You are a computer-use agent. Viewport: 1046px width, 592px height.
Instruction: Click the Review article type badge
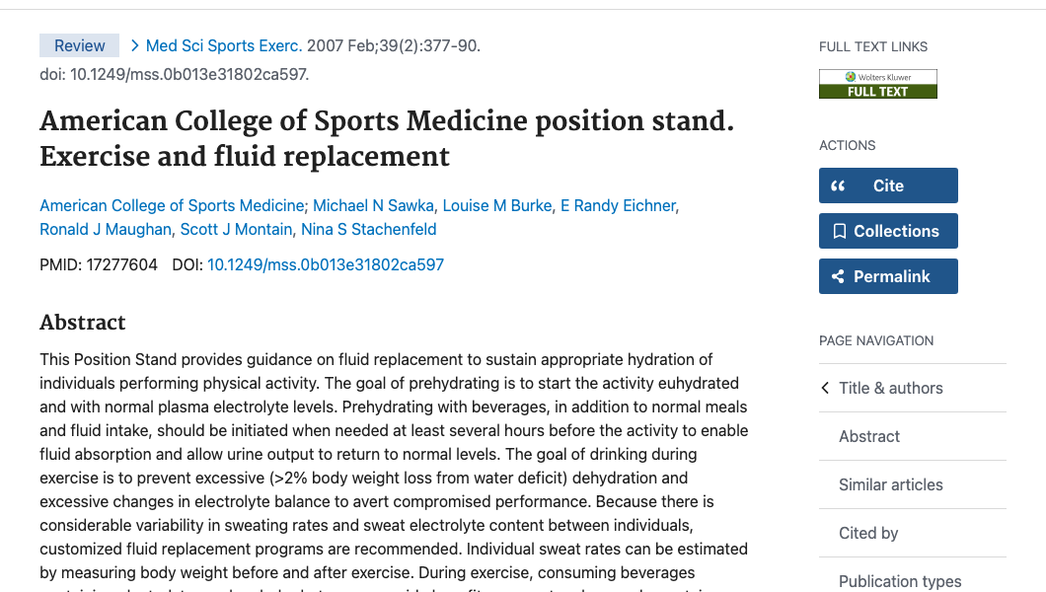point(79,45)
